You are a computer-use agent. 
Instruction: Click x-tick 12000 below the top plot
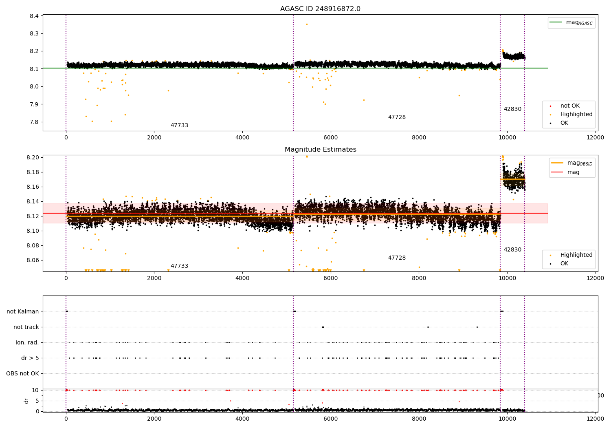595,138
